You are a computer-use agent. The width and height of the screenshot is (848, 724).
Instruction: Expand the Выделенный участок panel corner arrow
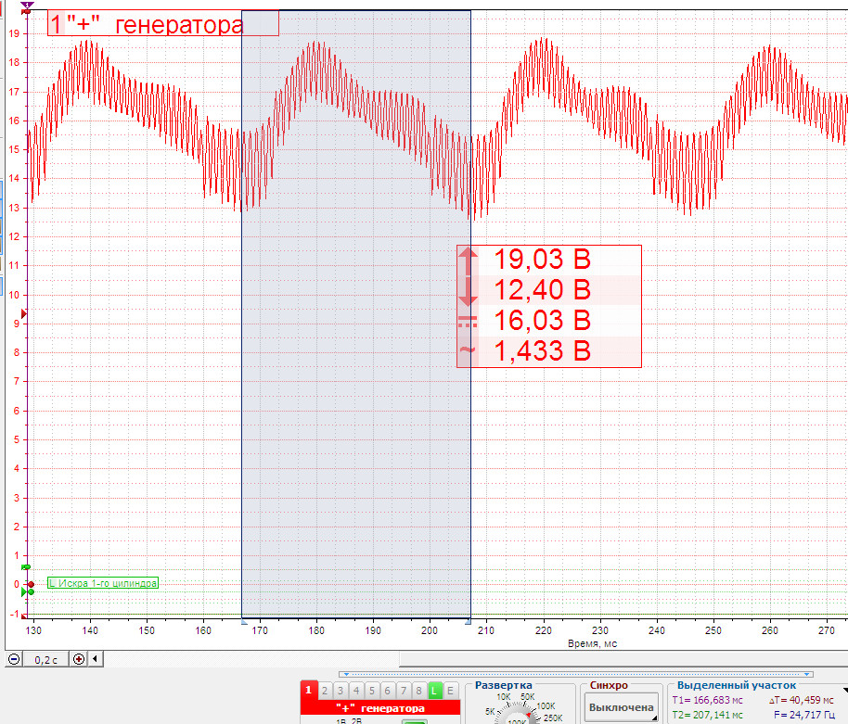[x=845, y=690]
